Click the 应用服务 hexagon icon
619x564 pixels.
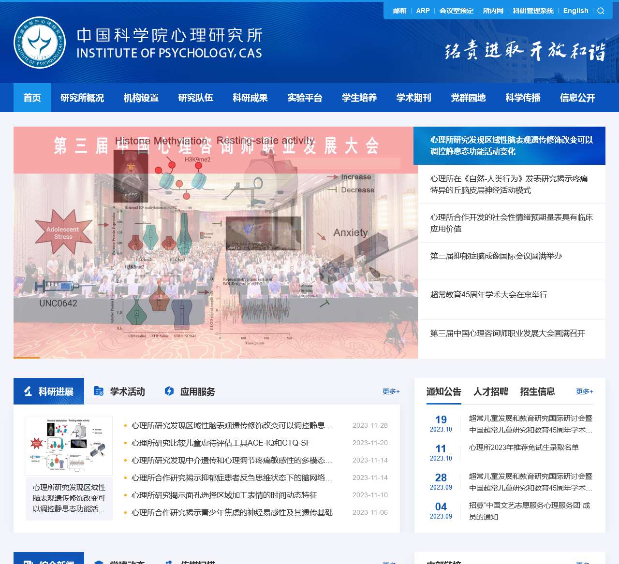tap(169, 391)
